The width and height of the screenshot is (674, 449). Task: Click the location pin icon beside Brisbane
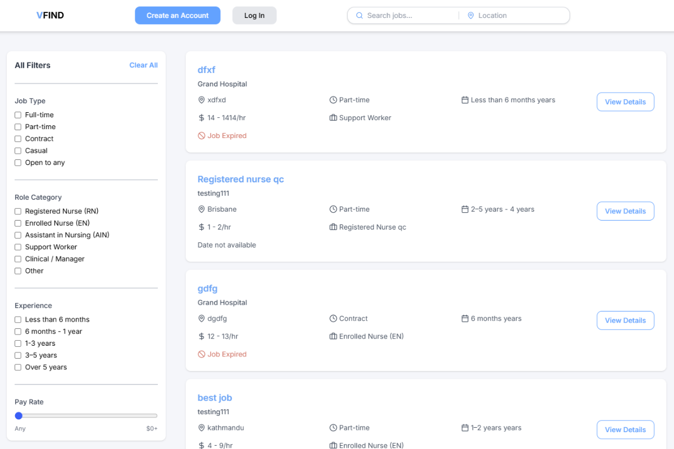coord(202,209)
